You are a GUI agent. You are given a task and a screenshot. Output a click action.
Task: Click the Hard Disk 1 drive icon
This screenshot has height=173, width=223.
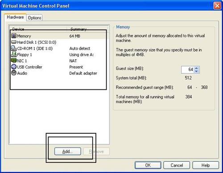[14, 42]
